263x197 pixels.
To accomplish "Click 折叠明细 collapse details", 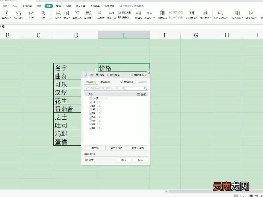I will [x=175, y=17].
